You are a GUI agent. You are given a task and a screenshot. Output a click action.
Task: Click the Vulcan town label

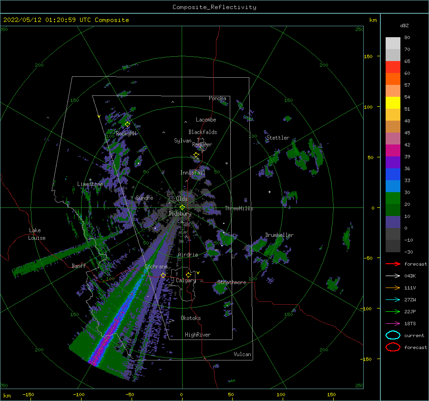pyautogui.click(x=243, y=354)
